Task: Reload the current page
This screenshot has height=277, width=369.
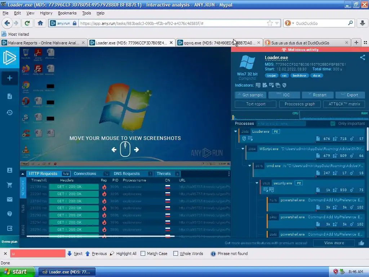Action: [27, 23]
